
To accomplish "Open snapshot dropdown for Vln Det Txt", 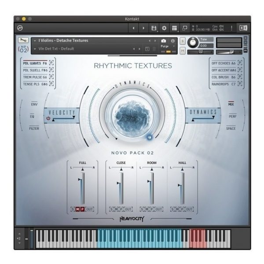I will coord(35,49).
